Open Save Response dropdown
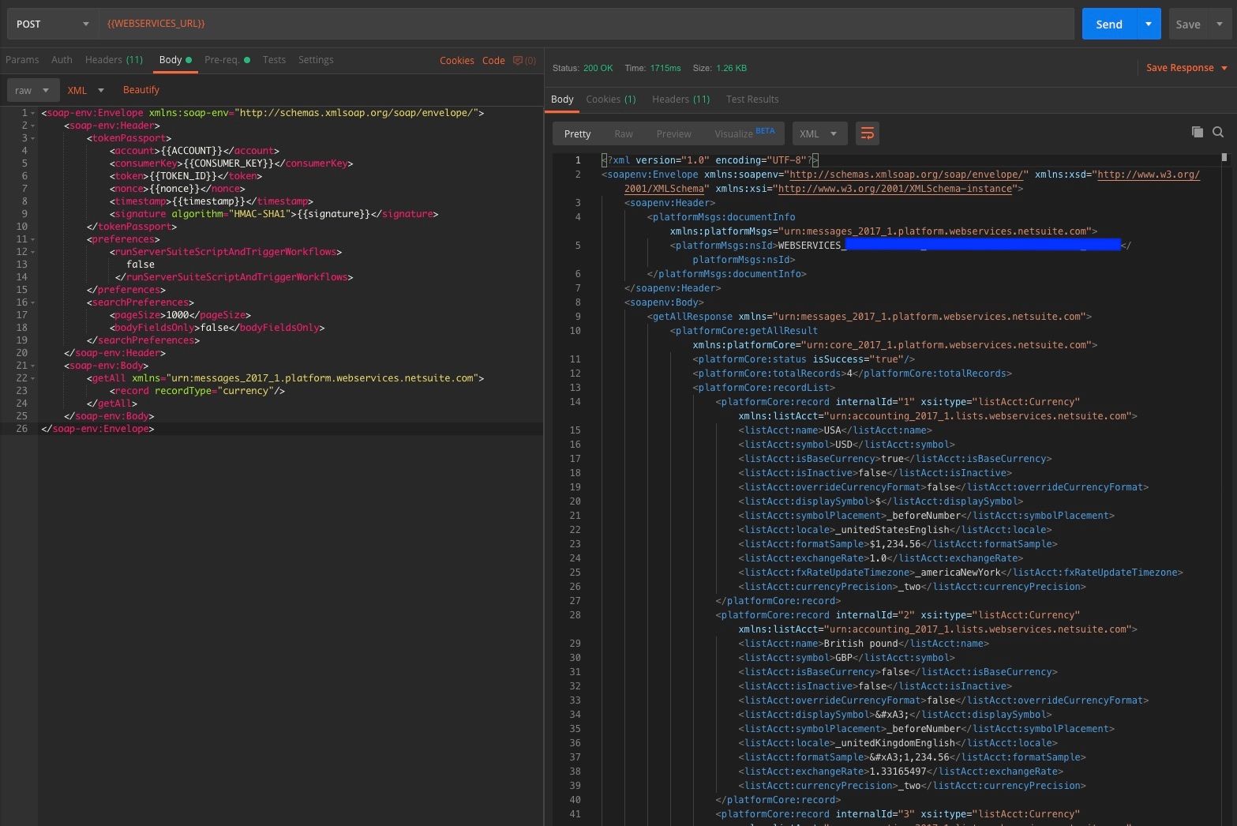 tap(1186, 68)
